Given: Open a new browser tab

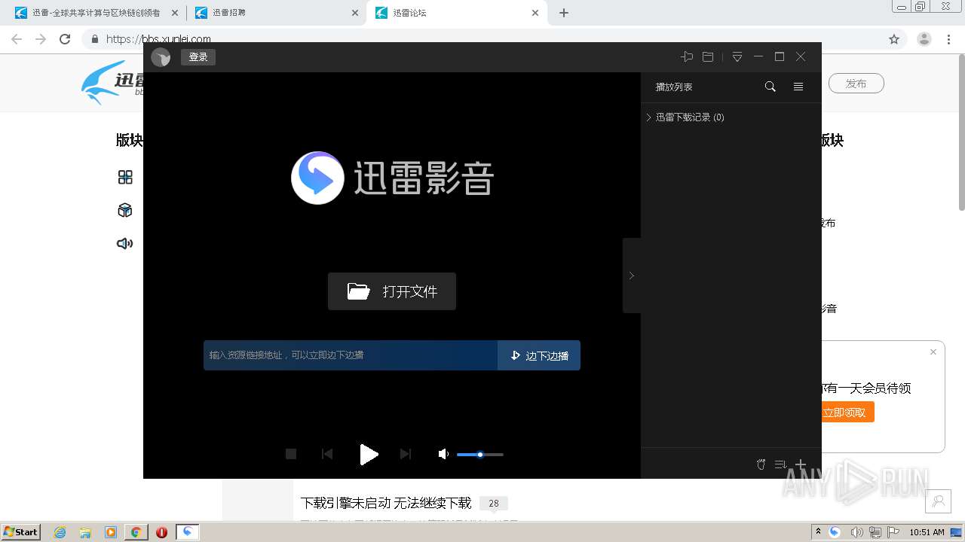Looking at the screenshot, I should click(564, 13).
